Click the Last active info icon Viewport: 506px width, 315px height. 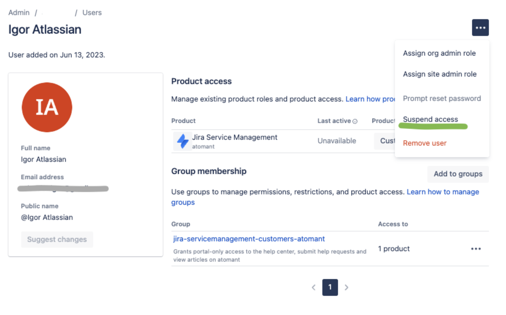point(355,121)
